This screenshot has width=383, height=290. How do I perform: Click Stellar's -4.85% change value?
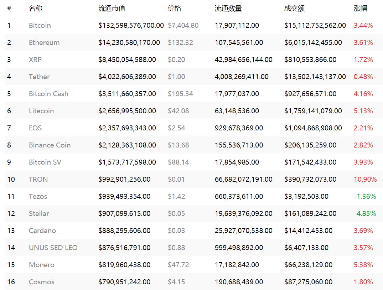(365, 213)
